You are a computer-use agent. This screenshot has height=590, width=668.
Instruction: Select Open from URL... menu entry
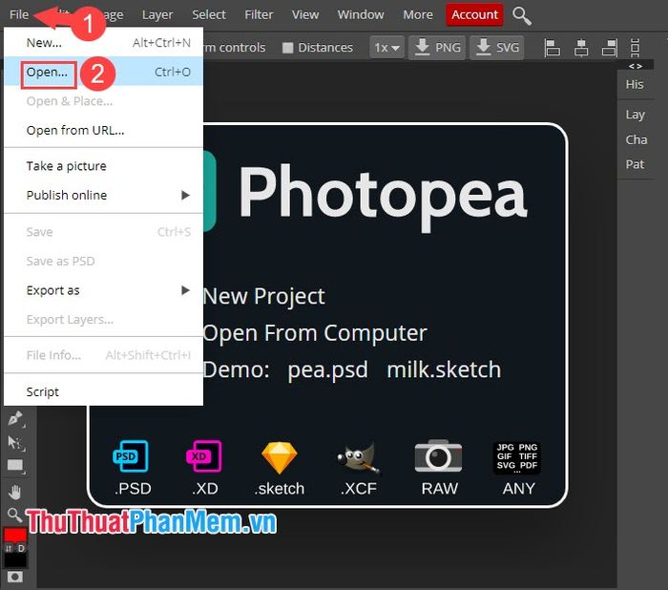click(x=103, y=131)
